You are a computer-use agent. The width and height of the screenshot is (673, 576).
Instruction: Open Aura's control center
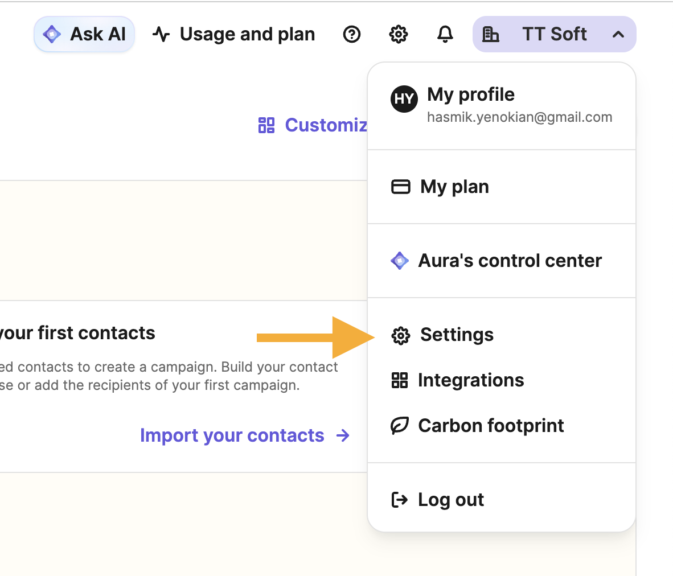pos(501,261)
